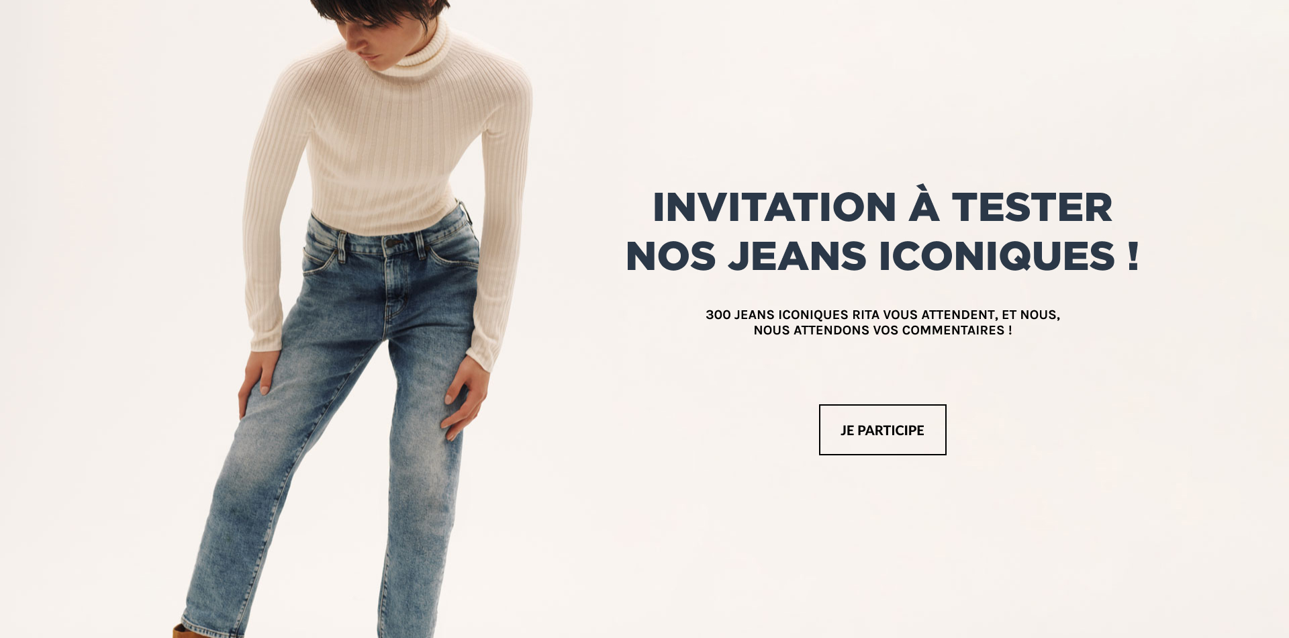This screenshot has height=638, width=1289.
Task: Click the 'INVITATION À TESTER' headline
Action: click(882, 207)
